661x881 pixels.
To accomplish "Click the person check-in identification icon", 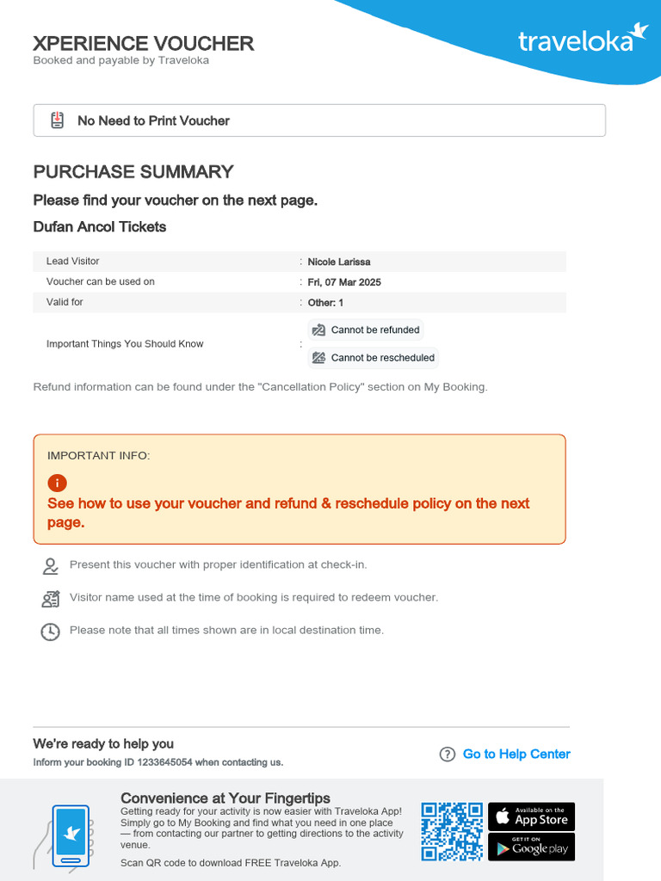I will pyautogui.click(x=51, y=565).
